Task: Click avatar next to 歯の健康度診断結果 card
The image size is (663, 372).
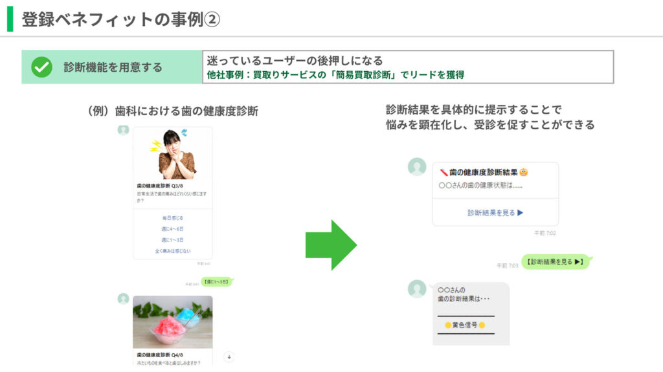Action: [417, 167]
